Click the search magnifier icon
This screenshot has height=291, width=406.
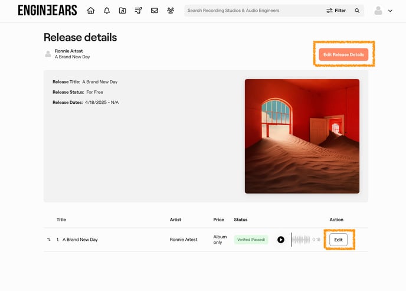357,11
